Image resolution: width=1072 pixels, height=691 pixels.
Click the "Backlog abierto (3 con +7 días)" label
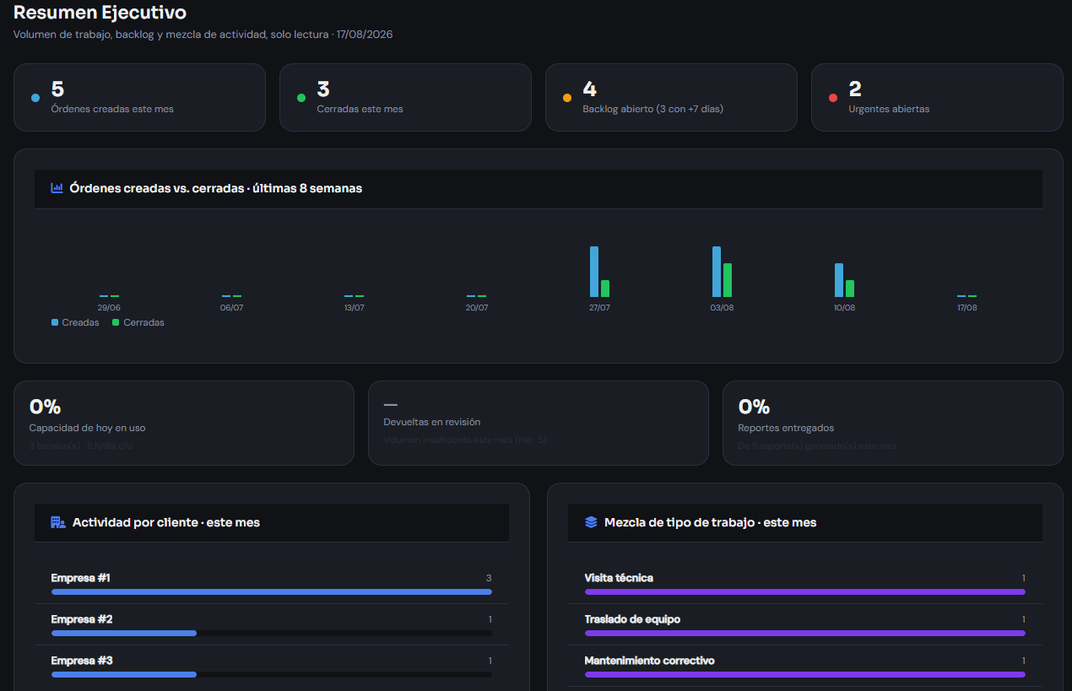click(x=653, y=109)
